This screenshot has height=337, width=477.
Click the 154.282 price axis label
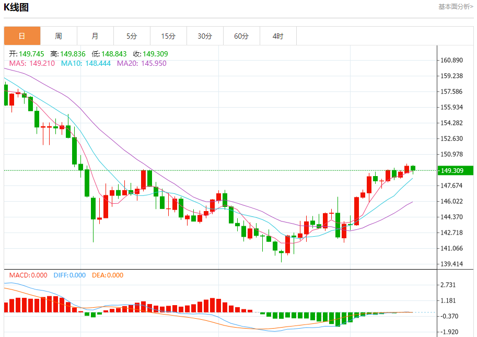tap(452, 123)
